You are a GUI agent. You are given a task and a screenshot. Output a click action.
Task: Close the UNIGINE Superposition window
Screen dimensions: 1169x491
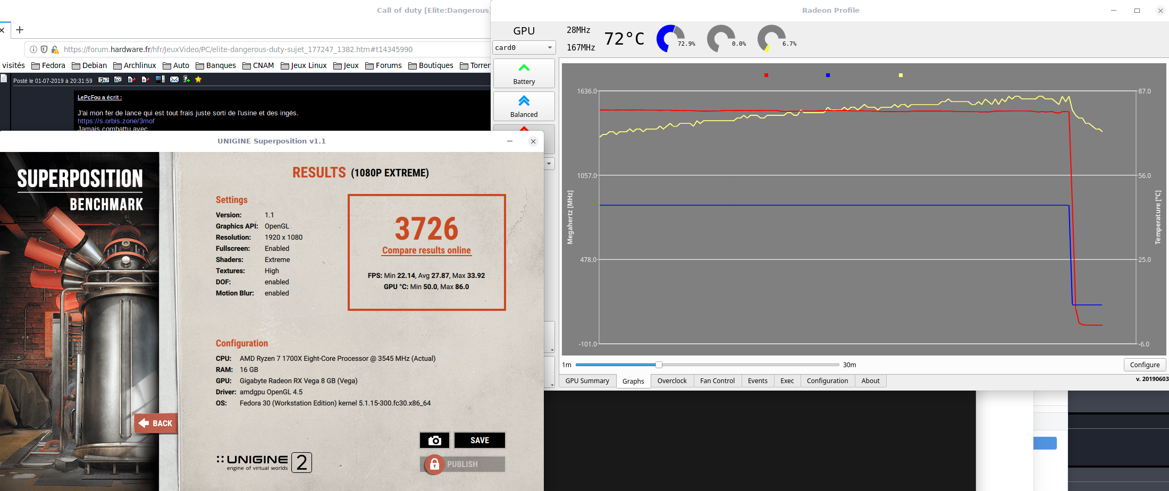[533, 141]
